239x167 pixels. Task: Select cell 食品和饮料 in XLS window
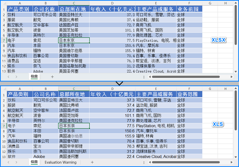pyautogui.click(x=20, y=141)
